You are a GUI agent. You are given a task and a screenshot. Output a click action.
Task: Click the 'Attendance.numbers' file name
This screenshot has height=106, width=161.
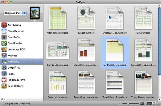pyautogui.click(x=57, y=33)
